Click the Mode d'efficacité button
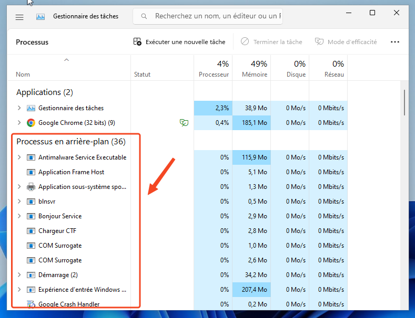Image resolution: width=415 pixels, height=318 pixels. point(346,42)
